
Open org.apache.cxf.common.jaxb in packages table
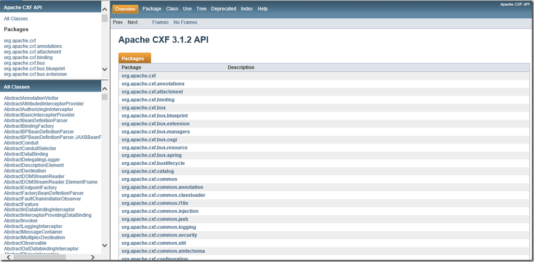click(x=155, y=219)
